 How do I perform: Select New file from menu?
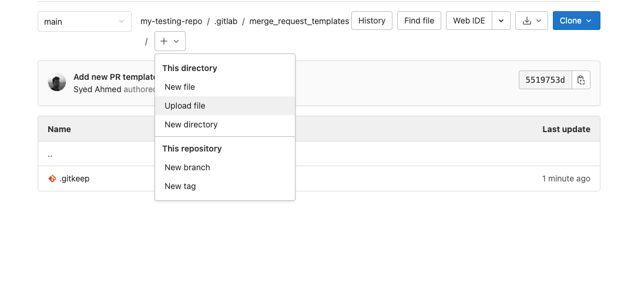(180, 87)
